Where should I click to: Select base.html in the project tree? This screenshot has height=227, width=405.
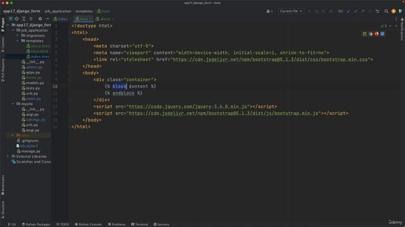[x=37, y=51]
